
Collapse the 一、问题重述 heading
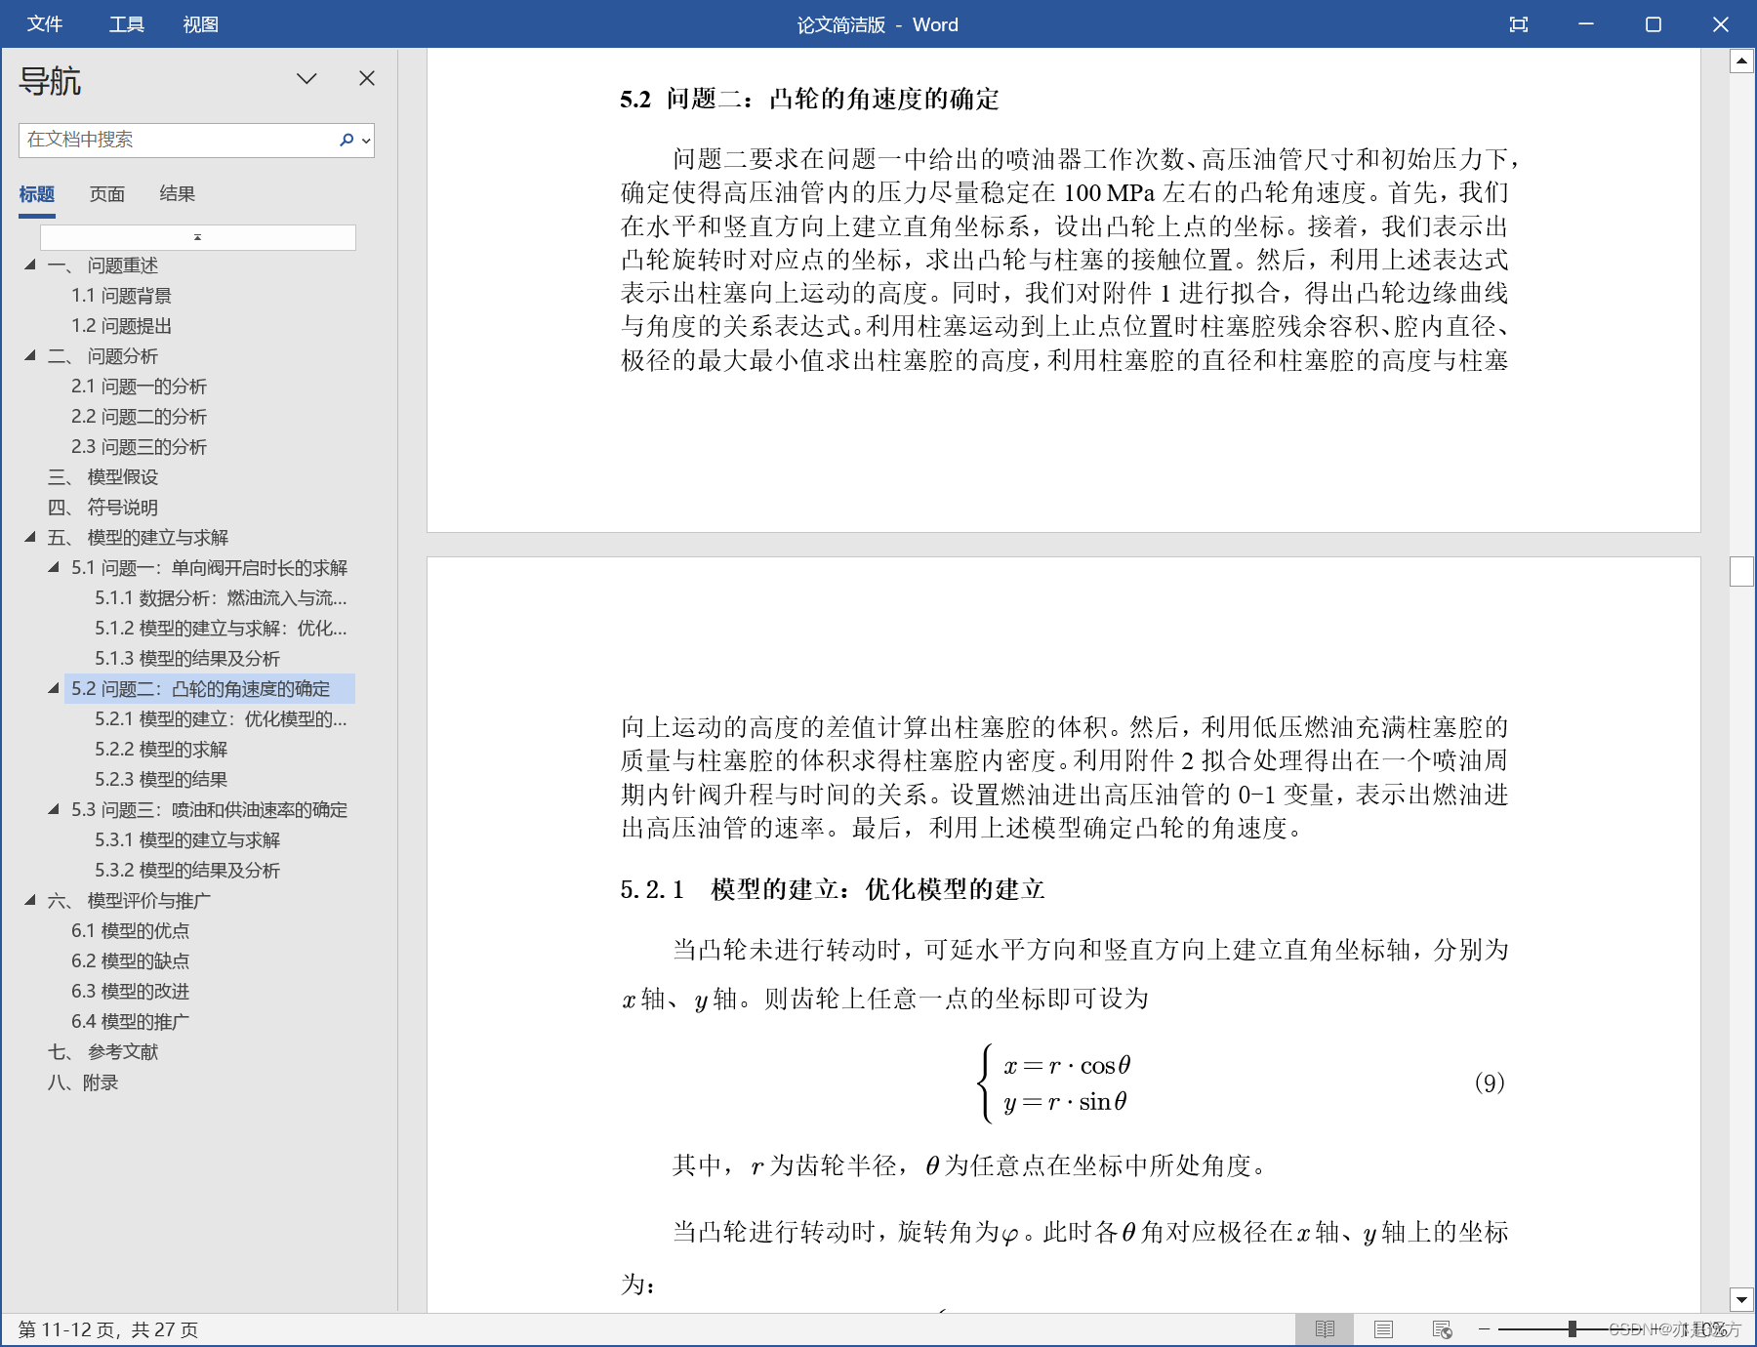tap(30, 265)
